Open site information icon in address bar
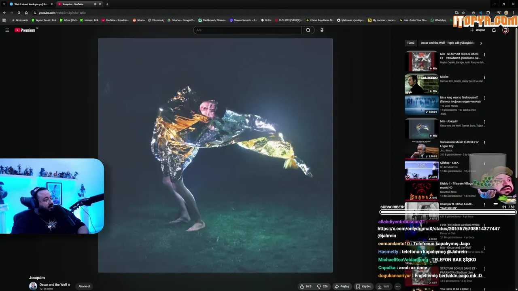Viewport: 518px width, 291px height. [x=35, y=13]
